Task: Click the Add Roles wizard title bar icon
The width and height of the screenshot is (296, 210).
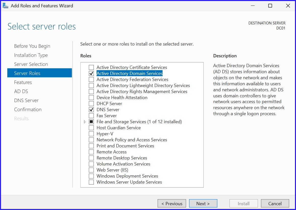Action: point(5,5)
